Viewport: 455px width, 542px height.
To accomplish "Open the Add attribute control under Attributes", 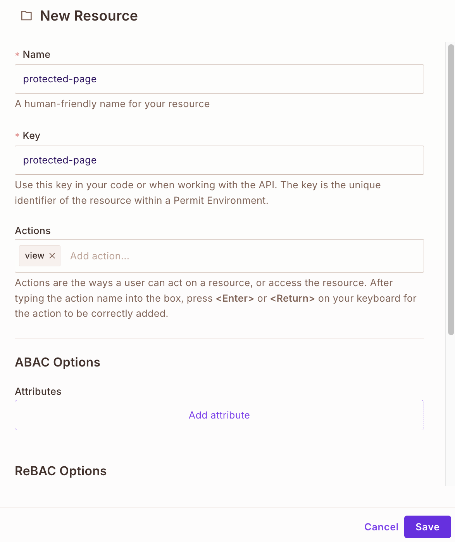I will [219, 415].
